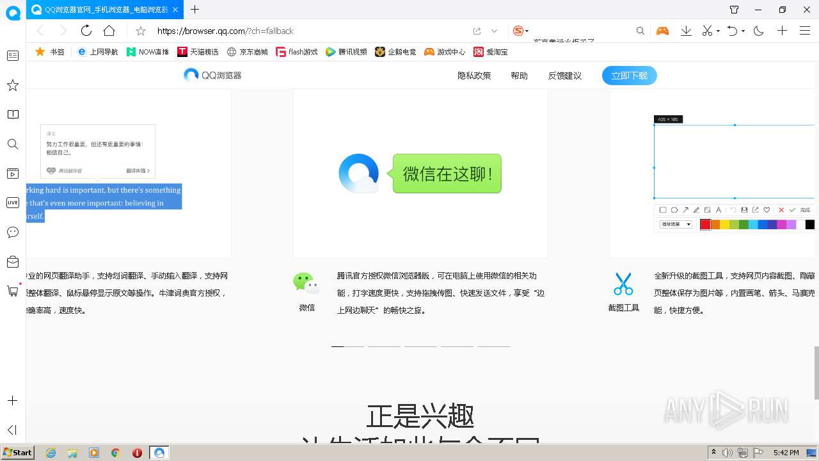The image size is (819, 461).
Task: Open the game controller icon
Action: click(x=662, y=31)
